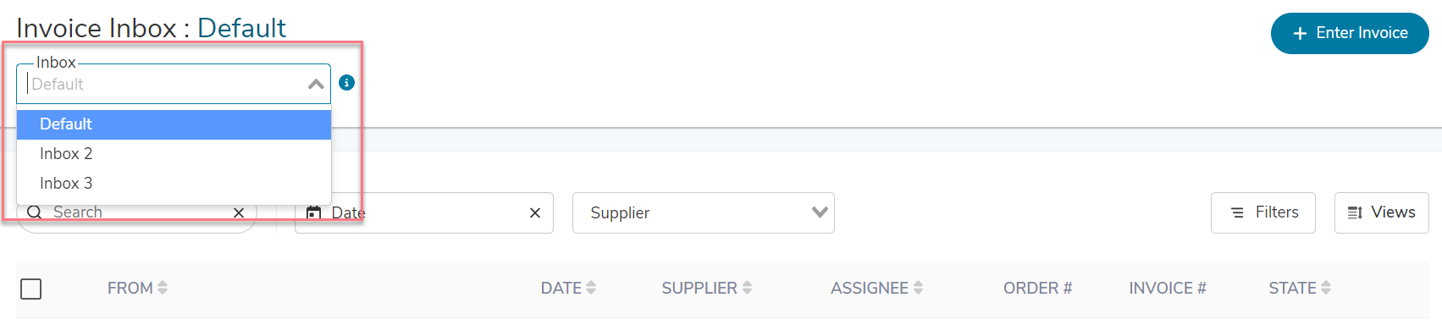Screen dimensions: 1442x325
Task: Click the Inbox info icon
Action: 346,83
